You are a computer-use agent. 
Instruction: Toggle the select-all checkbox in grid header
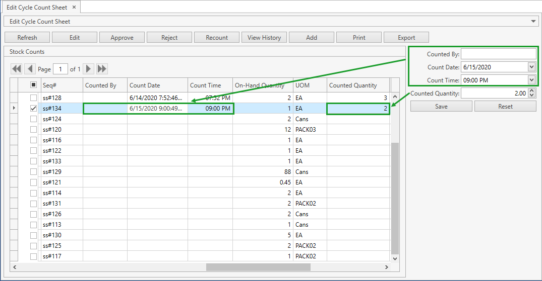[x=34, y=85]
